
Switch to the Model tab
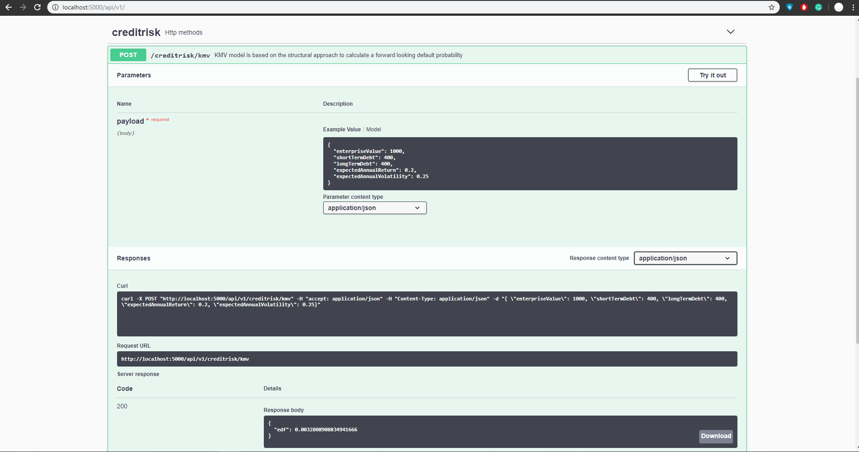(373, 130)
